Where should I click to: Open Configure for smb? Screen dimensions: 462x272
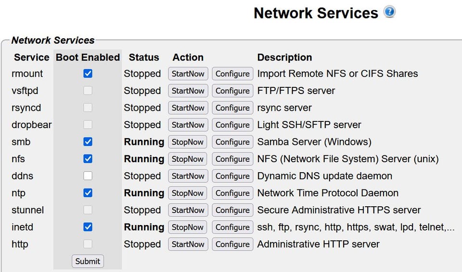[x=232, y=142]
